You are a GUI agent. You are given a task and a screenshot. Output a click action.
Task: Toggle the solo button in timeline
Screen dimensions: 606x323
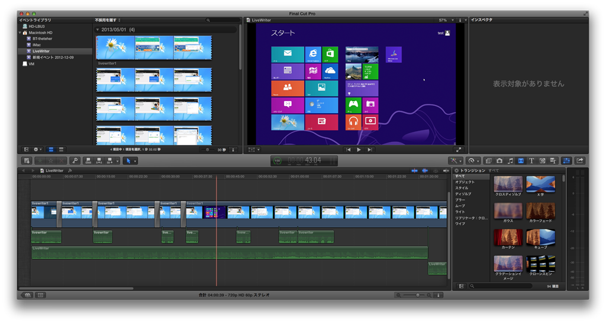(x=436, y=170)
